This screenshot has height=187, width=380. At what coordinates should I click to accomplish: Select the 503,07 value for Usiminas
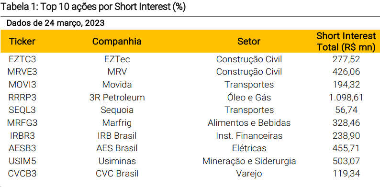346,161
